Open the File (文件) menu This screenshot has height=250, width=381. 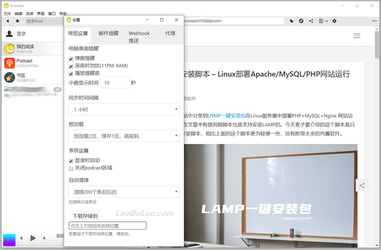click(x=7, y=14)
